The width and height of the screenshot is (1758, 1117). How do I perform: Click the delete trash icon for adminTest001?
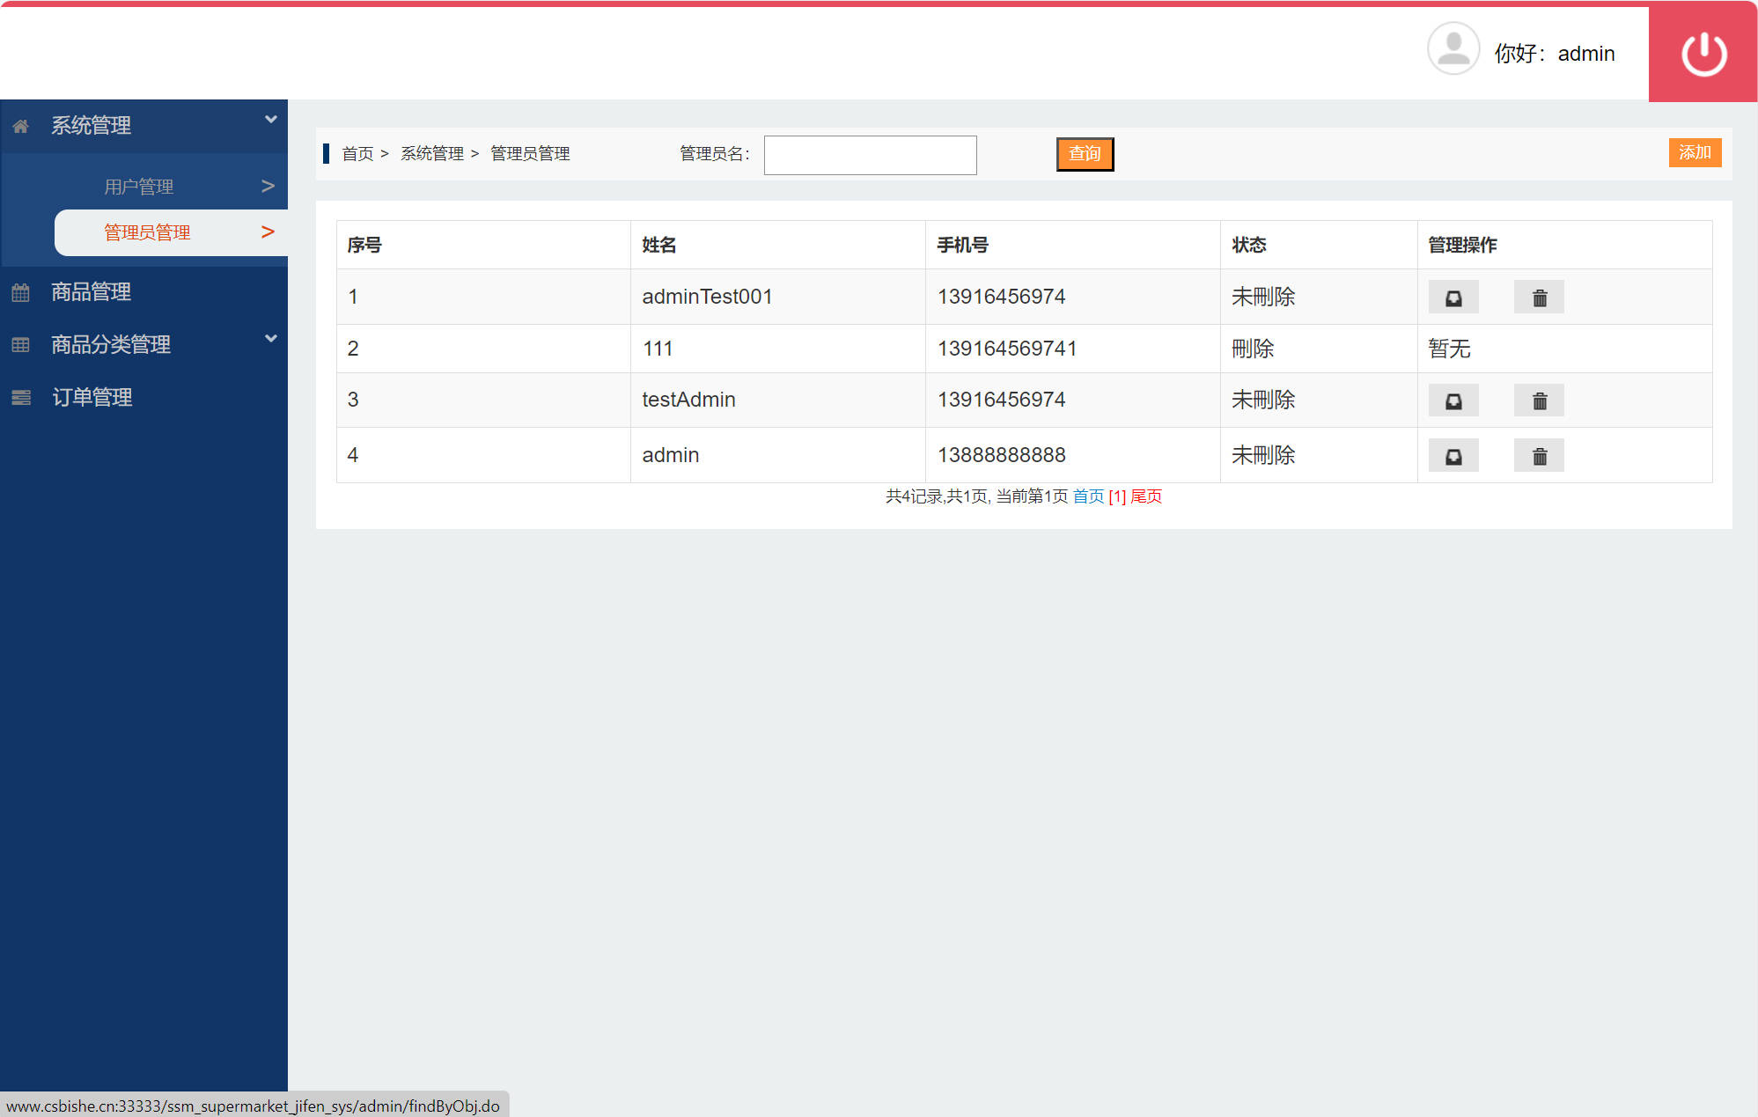pyautogui.click(x=1539, y=297)
